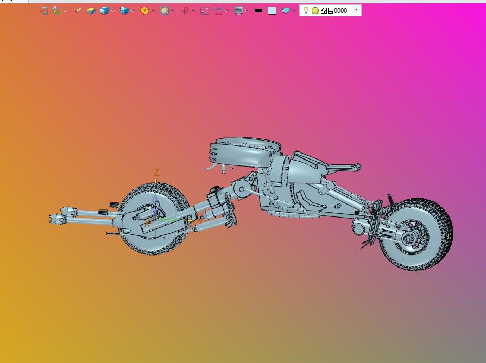Screen dimensions: 486x363
Task: Click the blue view orientation cube icon
Action: coord(124,10)
